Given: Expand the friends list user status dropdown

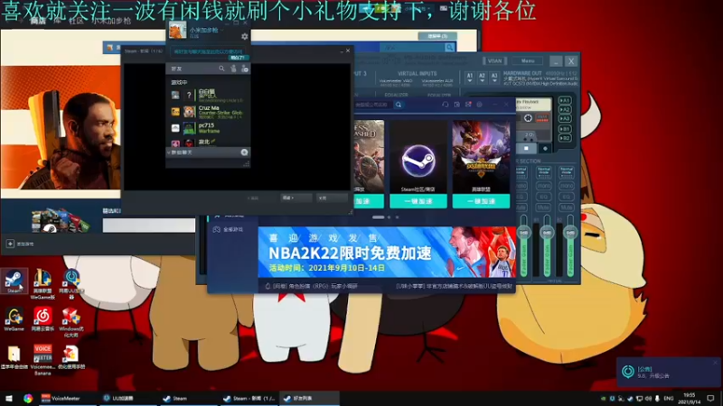Looking at the screenshot, I should tap(221, 31).
